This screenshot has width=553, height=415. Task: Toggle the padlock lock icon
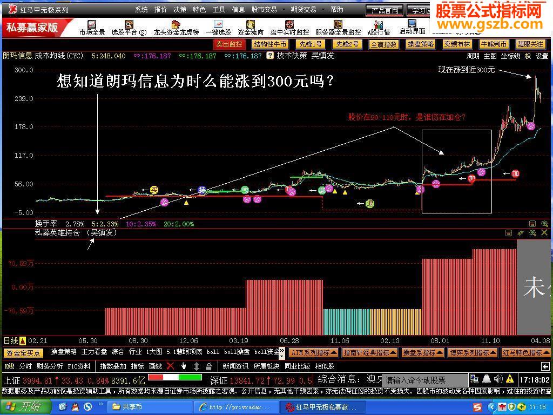point(209,366)
